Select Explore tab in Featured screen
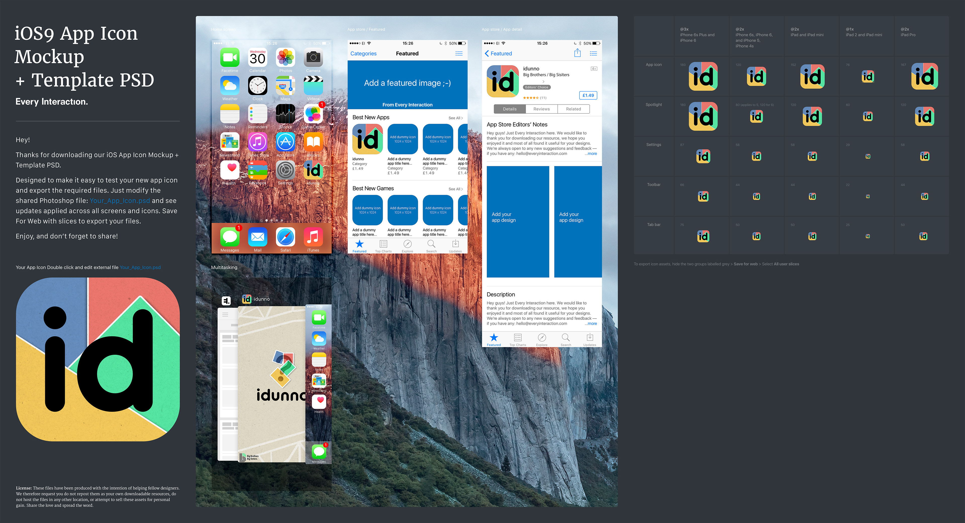 click(407, 246)
